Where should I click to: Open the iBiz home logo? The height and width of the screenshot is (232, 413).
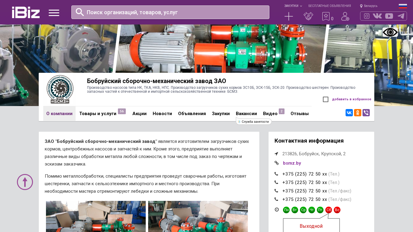pos(26,12)
